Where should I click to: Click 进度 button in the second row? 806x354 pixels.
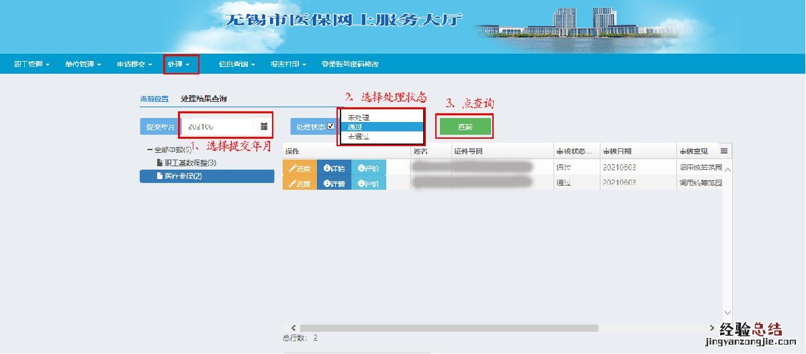(300, 184)
